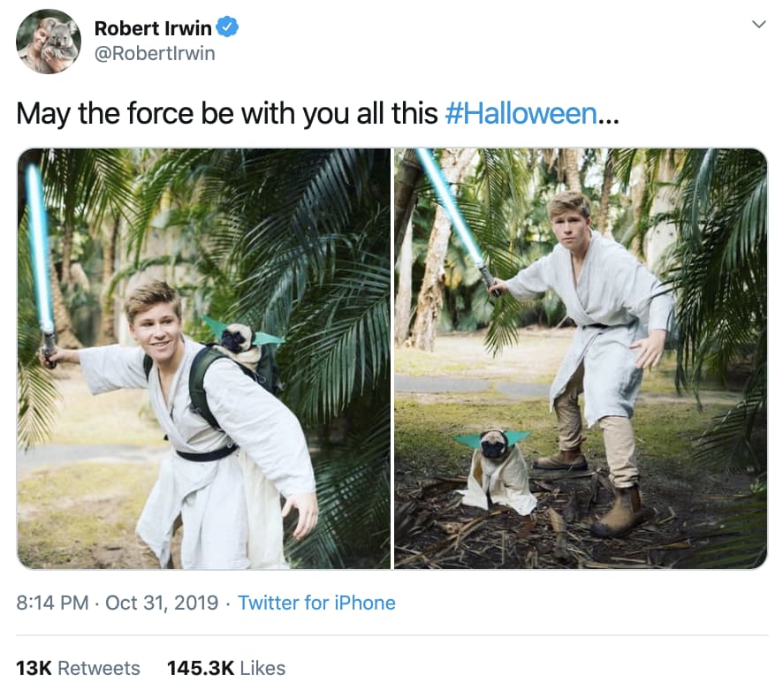Click the 8:14 PM timestamp

[52, 603]
